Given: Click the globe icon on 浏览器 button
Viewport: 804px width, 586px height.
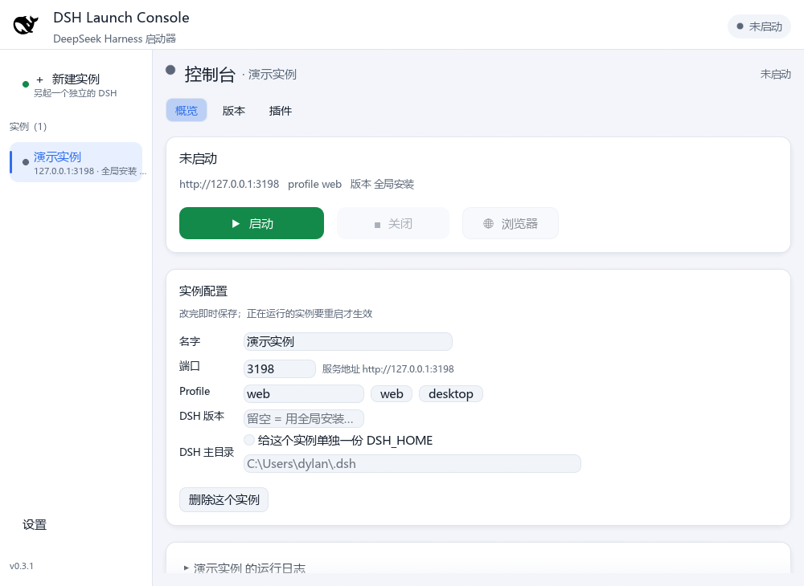Looking at the screenshot, I should click(488, 224).
